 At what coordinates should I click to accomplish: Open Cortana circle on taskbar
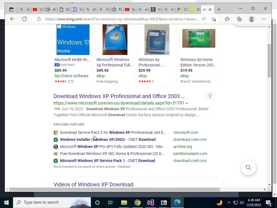[97, 202]
